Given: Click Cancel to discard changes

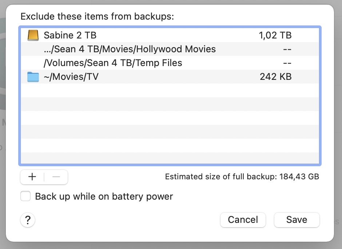Looking at the screenshot, I should point(243,220).
